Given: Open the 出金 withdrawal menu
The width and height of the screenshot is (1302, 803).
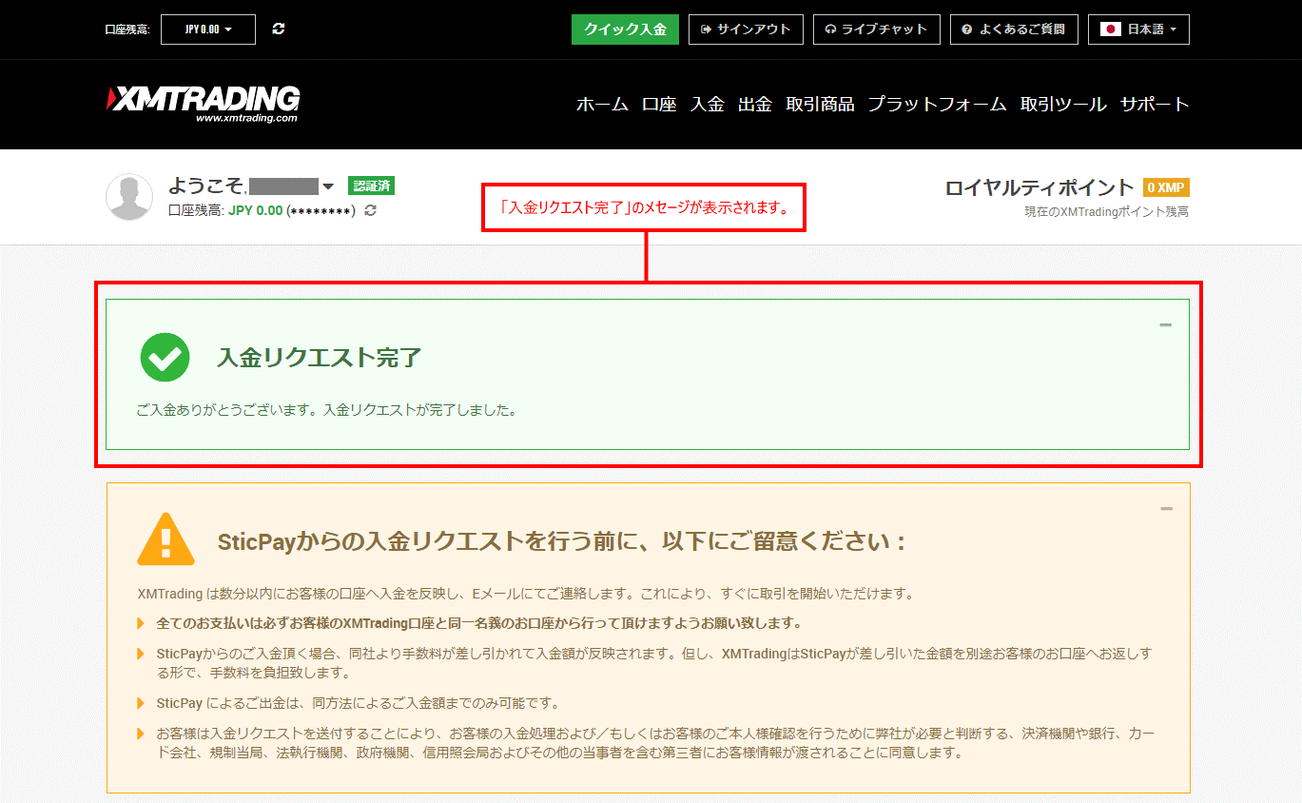Looking at the screenshot, I should (x=754, y=105).
